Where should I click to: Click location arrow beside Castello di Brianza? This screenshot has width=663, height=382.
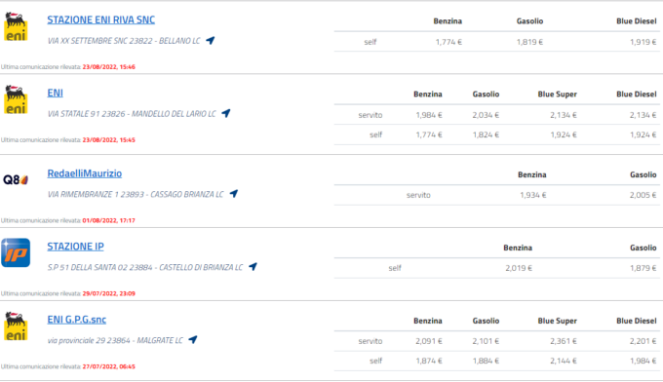(x=253, y=267)
